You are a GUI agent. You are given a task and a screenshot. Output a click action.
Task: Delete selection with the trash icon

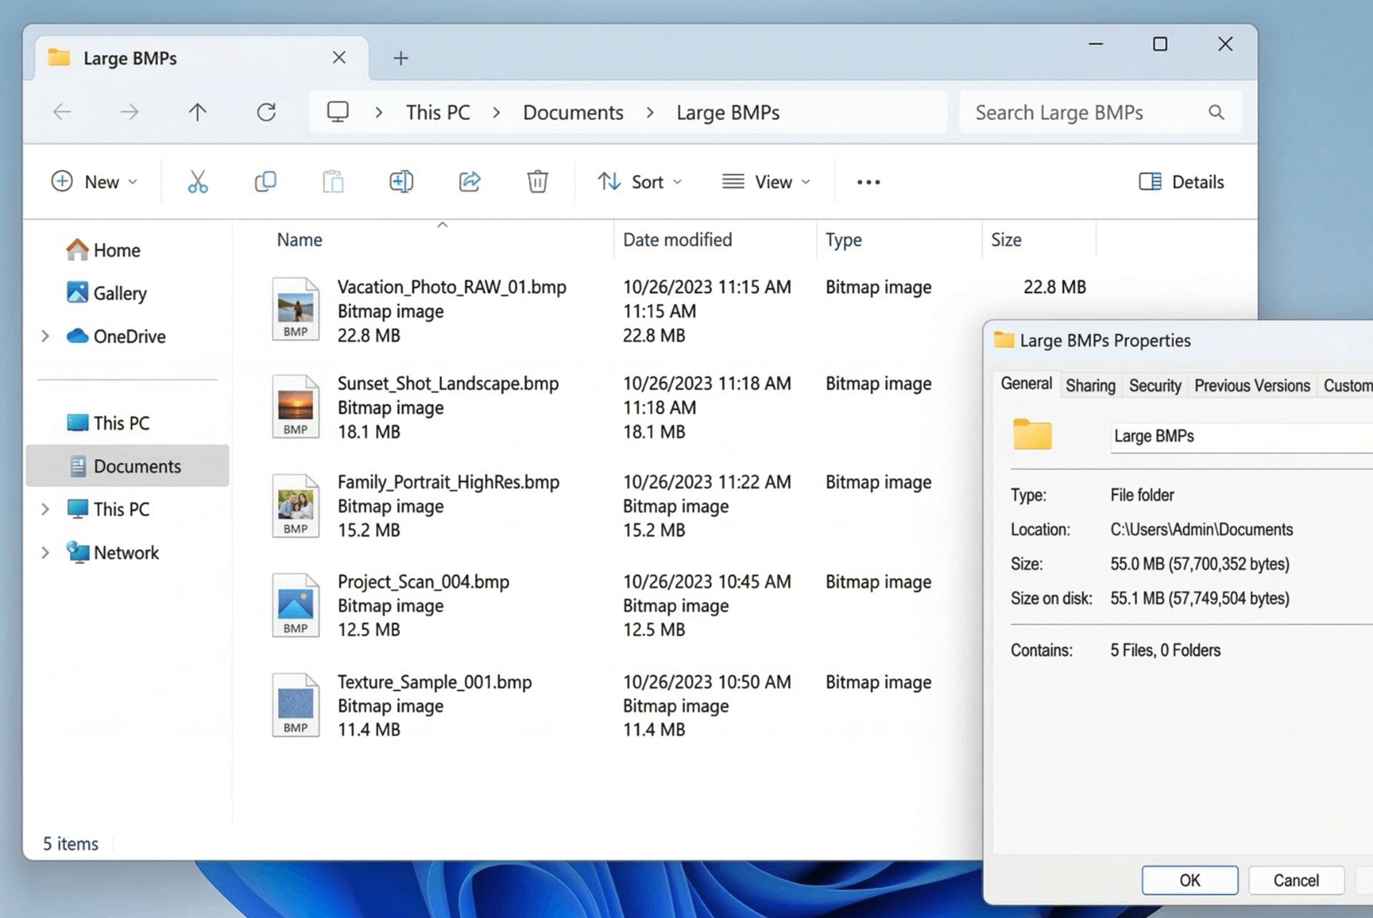[537, 181]
